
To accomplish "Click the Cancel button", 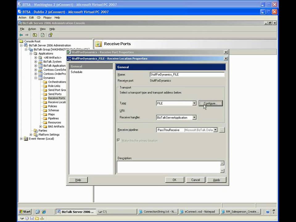I will tap(195, 180).
